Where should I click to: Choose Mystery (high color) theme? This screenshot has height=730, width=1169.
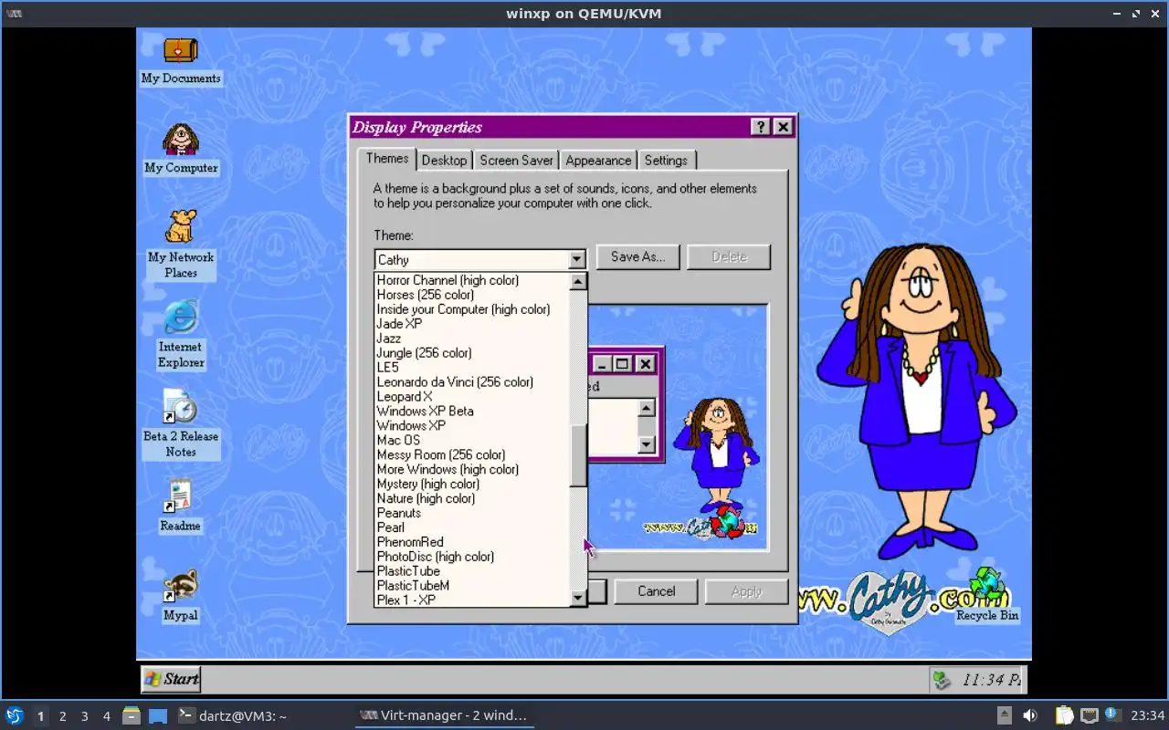pos(473,485)
